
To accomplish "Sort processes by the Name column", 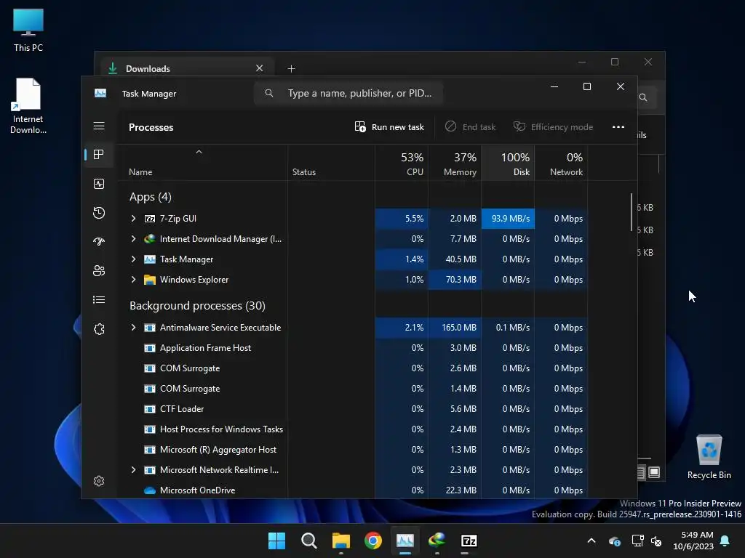I will click(202, 163).
